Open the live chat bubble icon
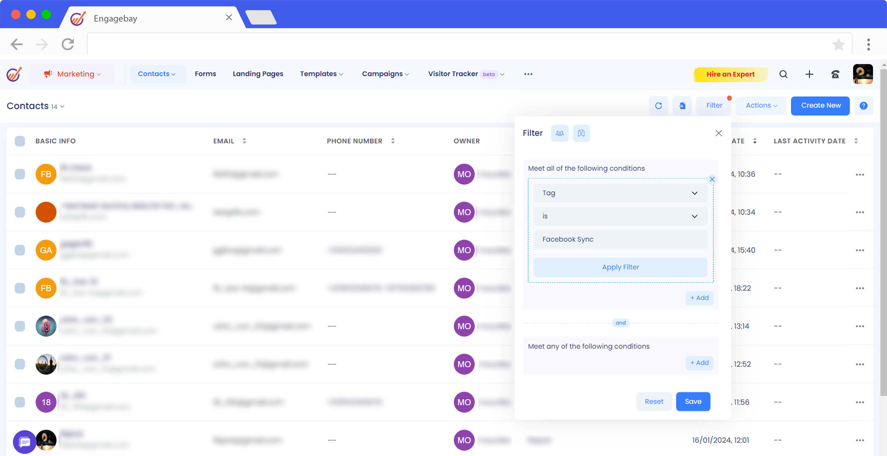The image size is (887, 456). point(24,442)
